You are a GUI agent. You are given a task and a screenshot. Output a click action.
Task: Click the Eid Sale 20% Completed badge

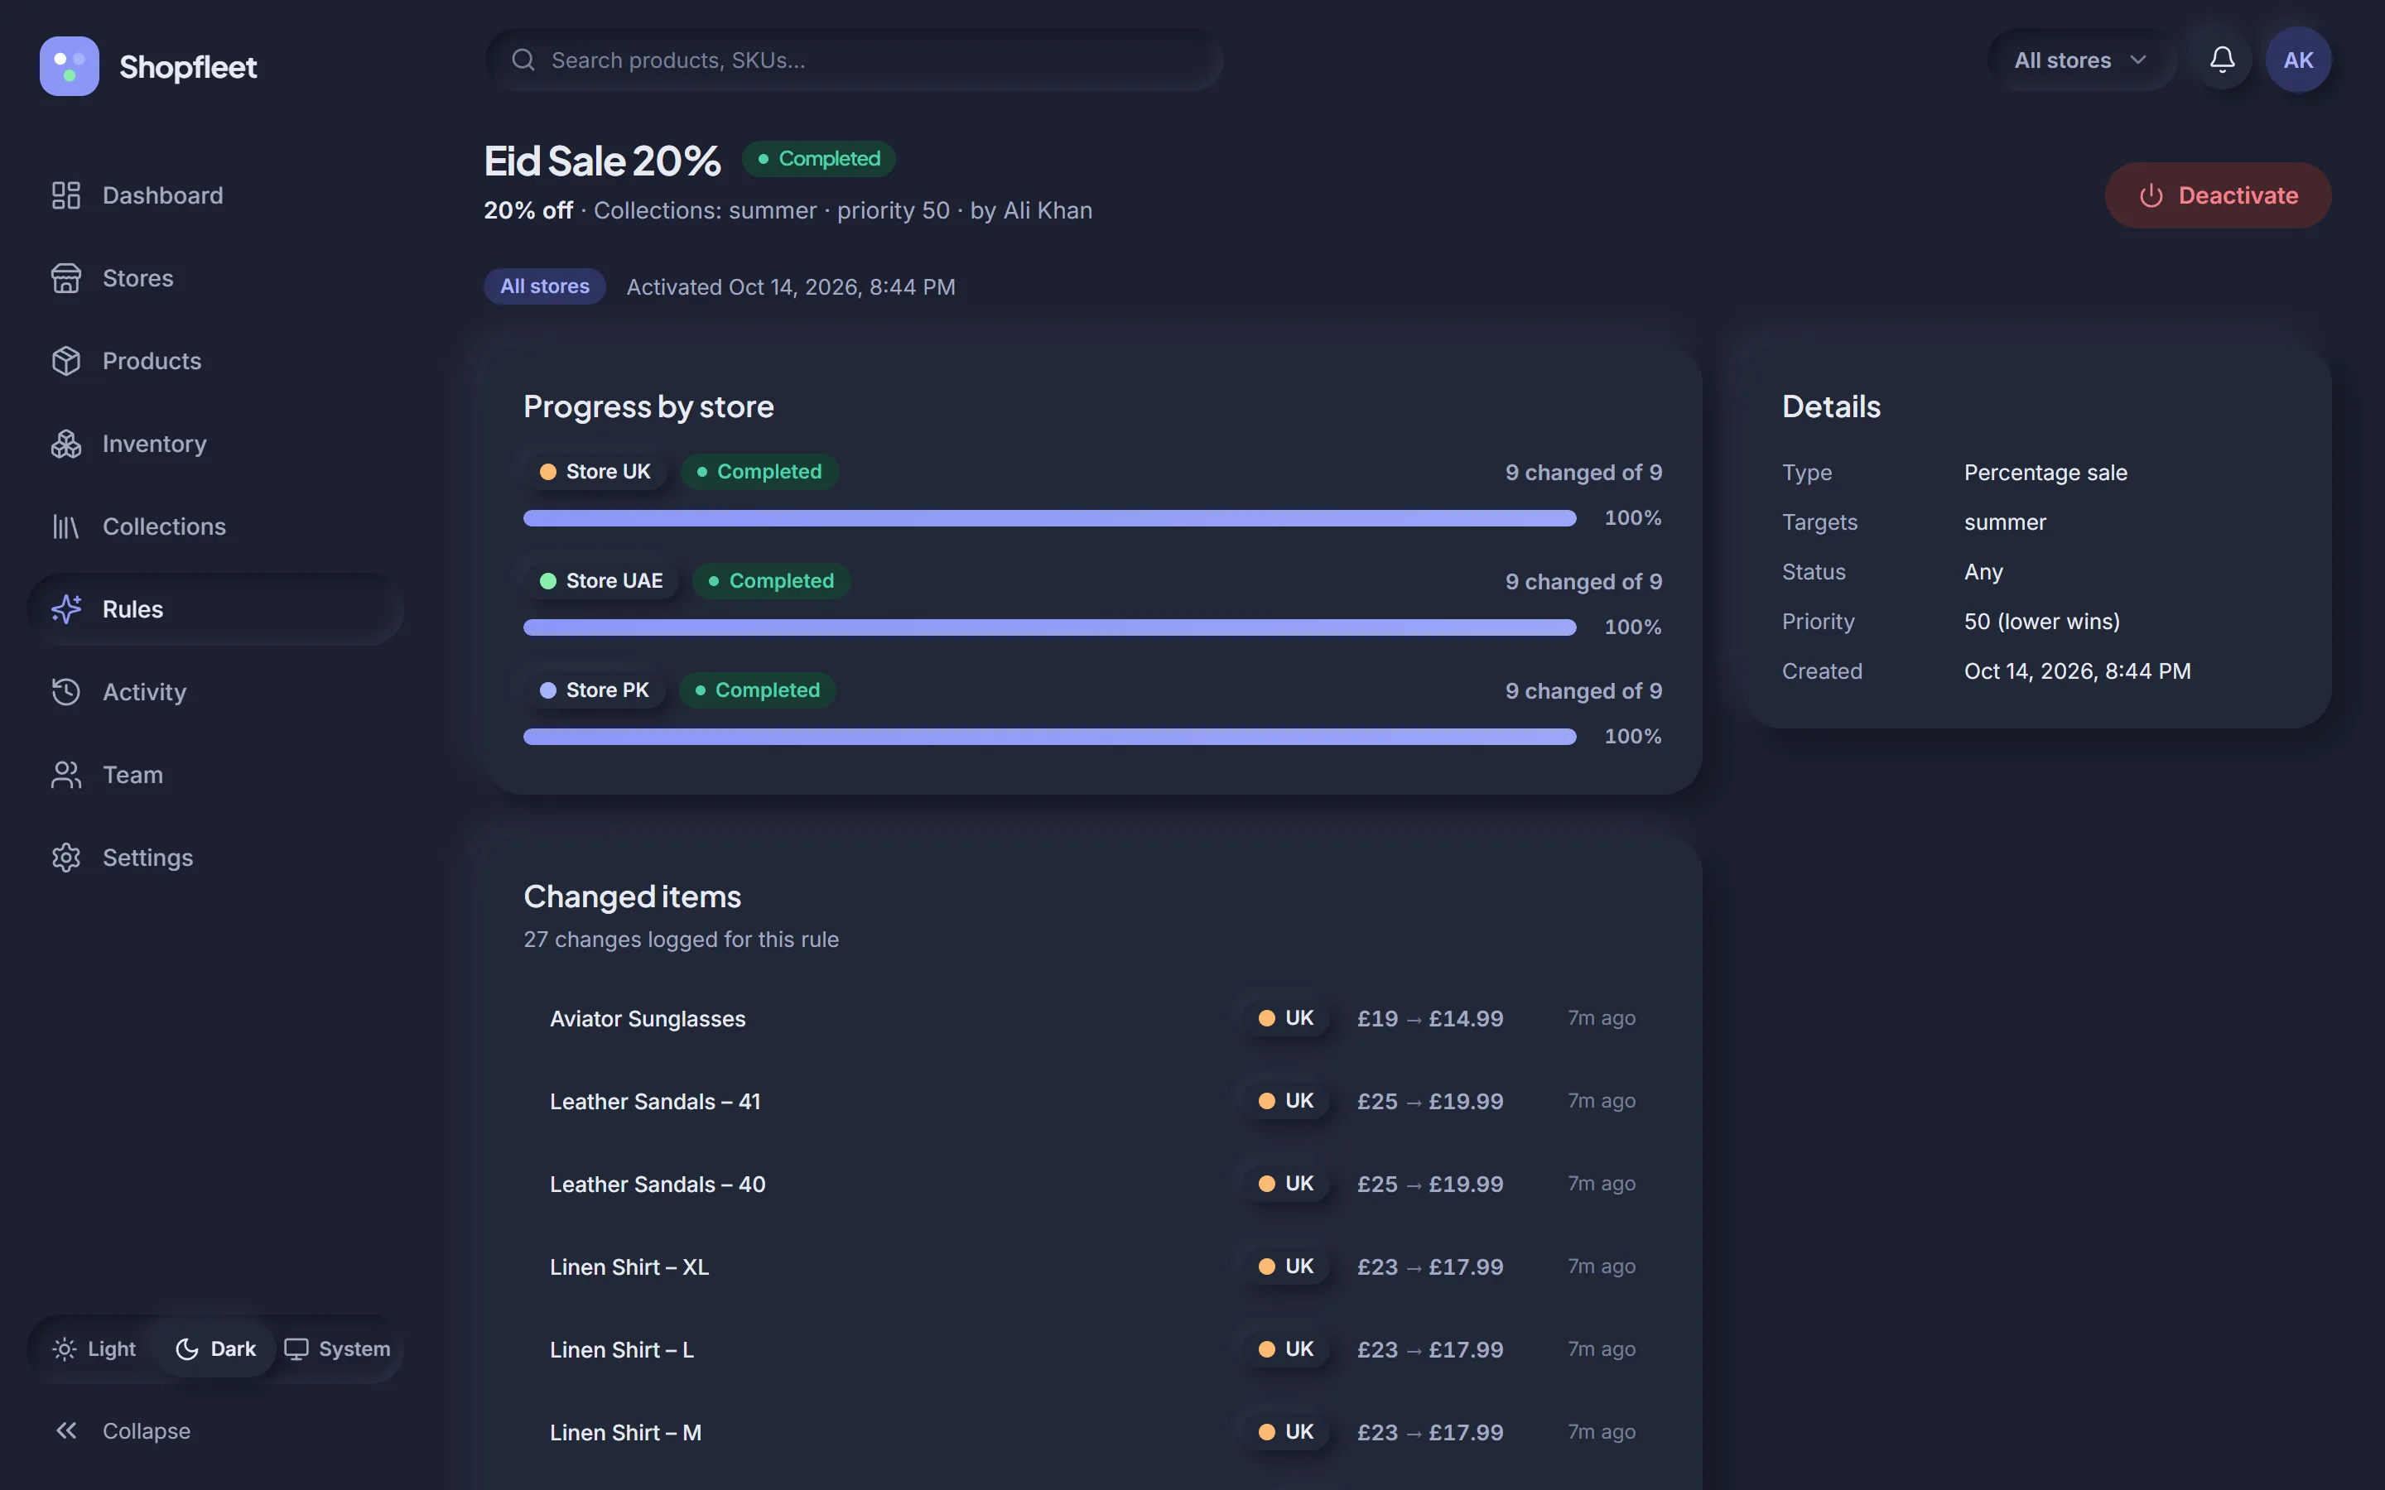tap(818, 159)
